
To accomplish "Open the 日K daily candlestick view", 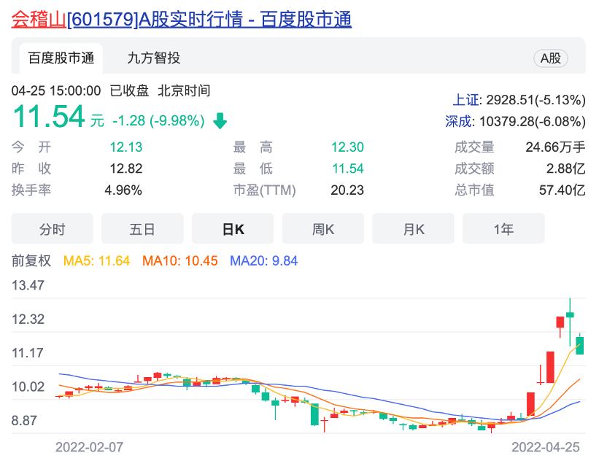I will pos(232,228).
